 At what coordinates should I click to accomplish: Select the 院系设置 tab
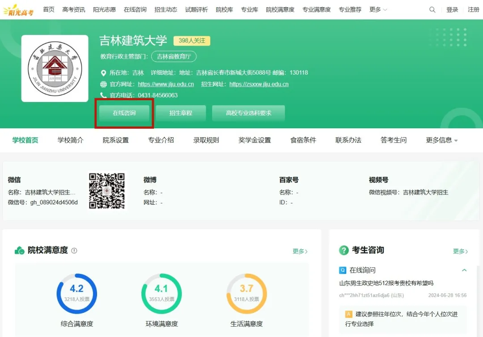click(x=116, y=140)
